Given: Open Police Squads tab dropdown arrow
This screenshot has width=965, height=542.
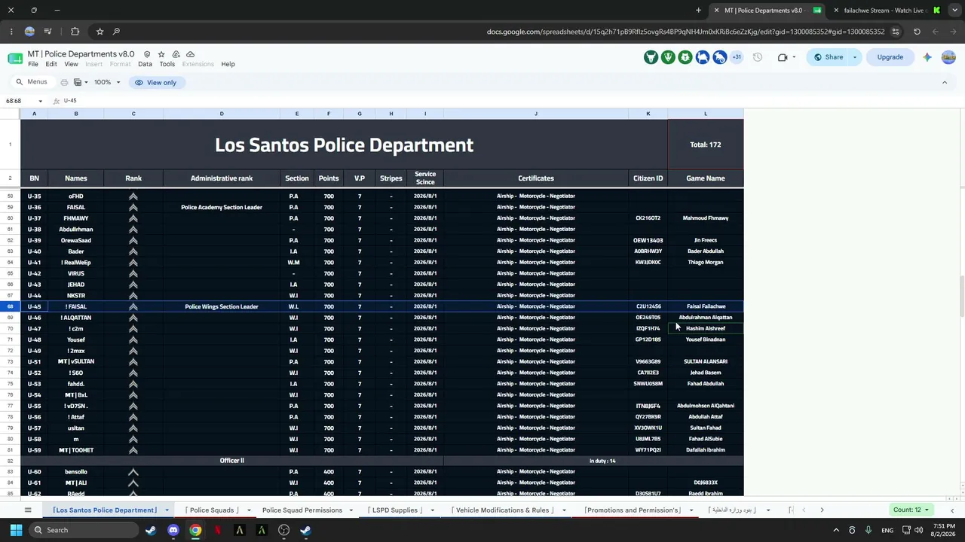Looking at the screenshot, I should click(x=248, y=510).
